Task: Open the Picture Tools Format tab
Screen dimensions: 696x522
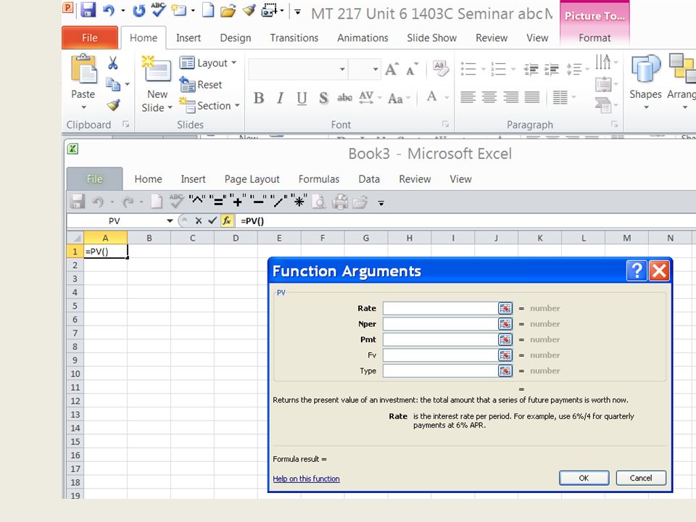Action: pyautogui.click(x=594, y=38)
